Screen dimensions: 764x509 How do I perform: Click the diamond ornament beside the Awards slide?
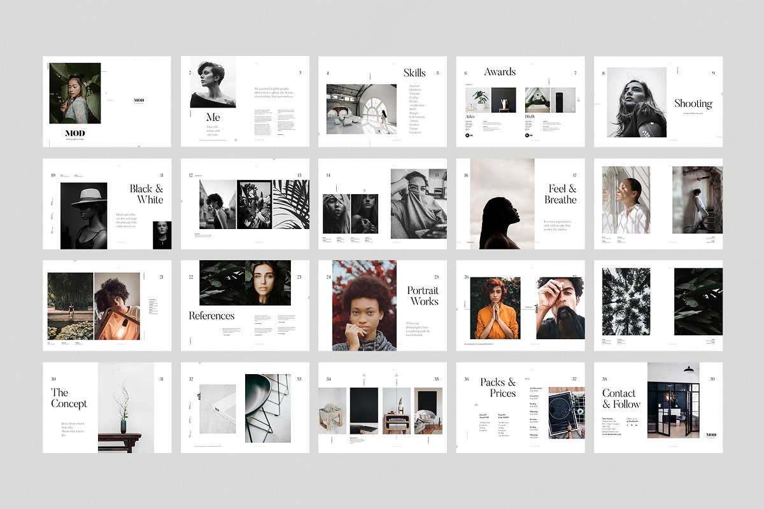click(x=579, y=101)
